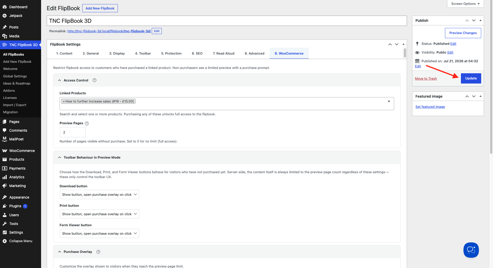Collapse the Purchase Overlay section
The width and height of the screenshot is (493, 268).
coord(60,252)
